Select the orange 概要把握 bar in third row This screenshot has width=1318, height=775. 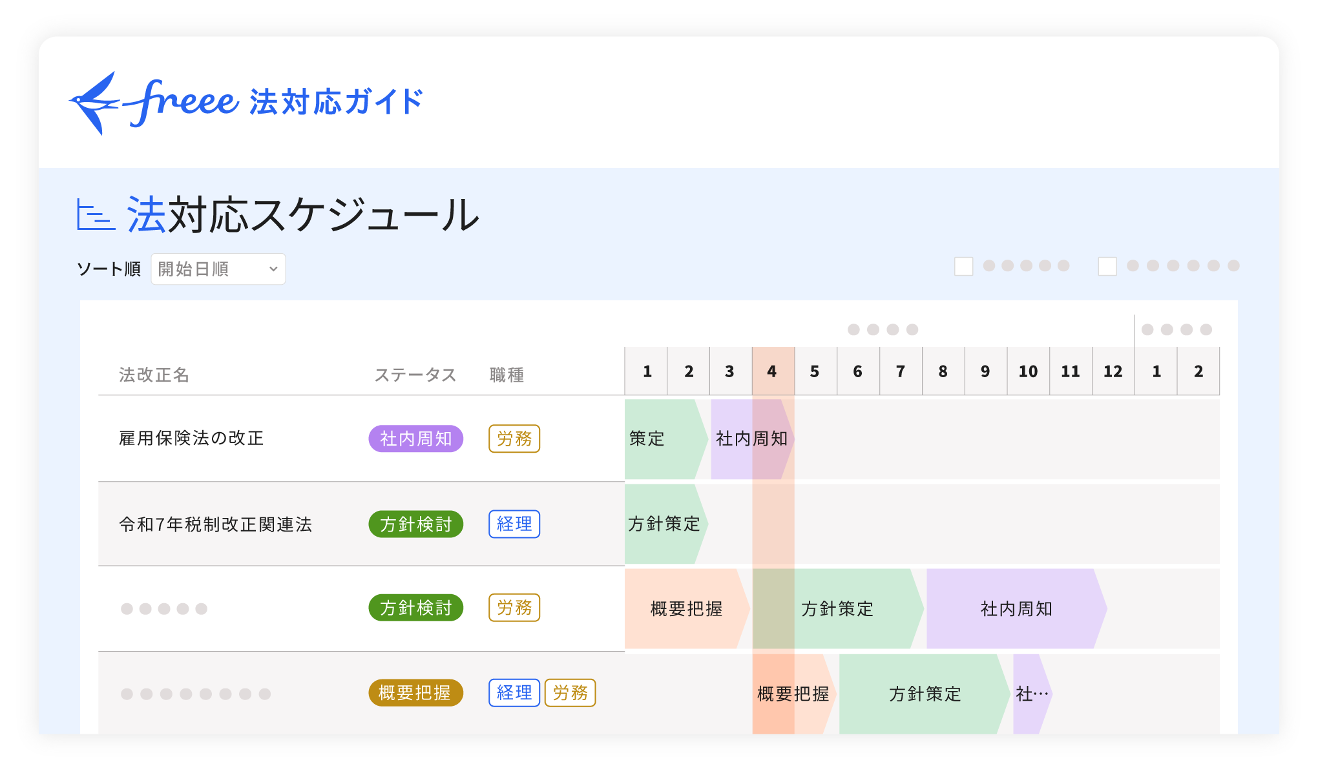tap(685, 608)
